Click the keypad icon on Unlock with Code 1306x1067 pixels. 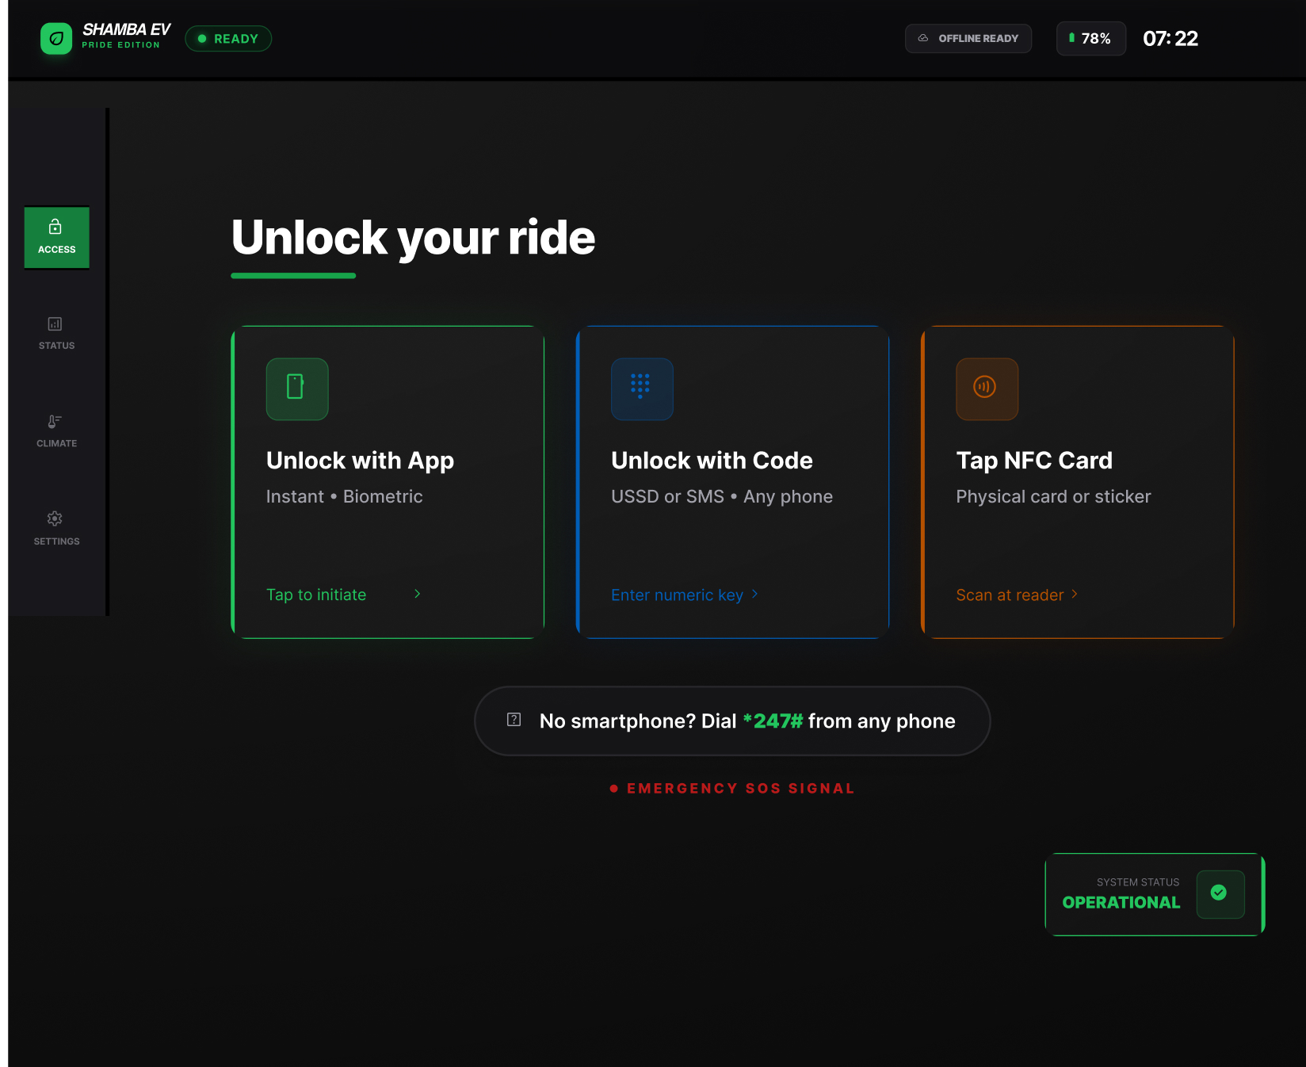click(x=641, y=388)
